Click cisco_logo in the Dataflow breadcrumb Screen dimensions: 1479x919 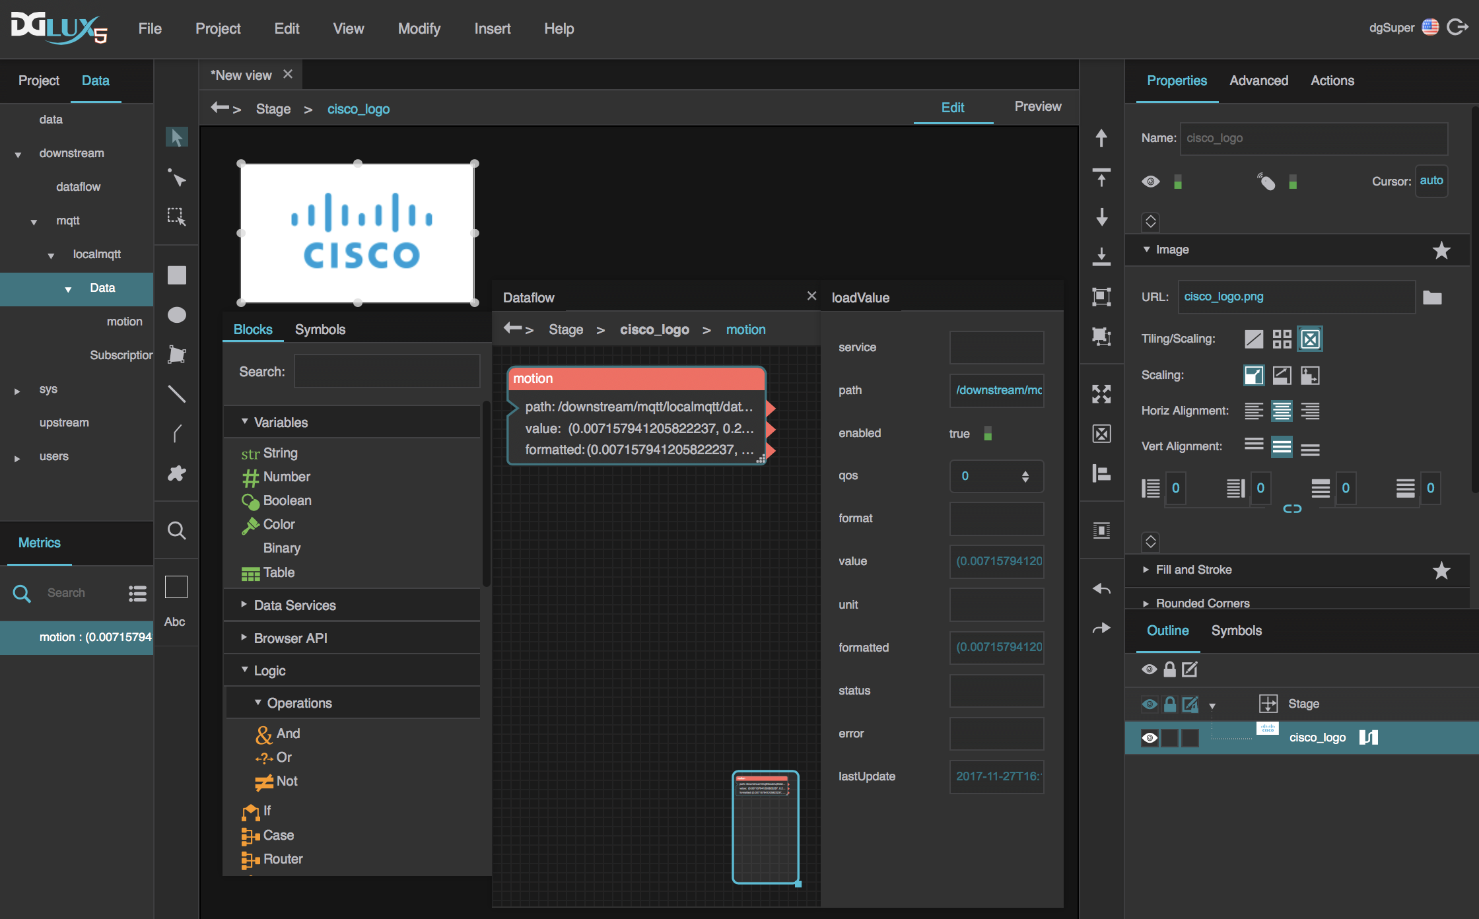[x=654, y=329]
